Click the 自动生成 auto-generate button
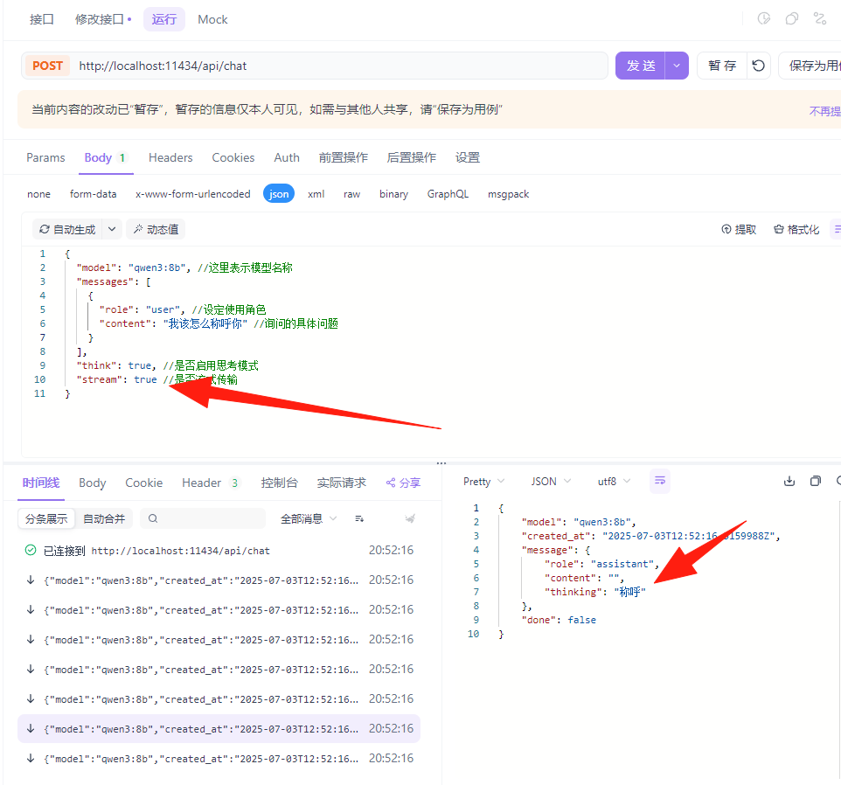The image size is (841, 785). tap(67, 230)
